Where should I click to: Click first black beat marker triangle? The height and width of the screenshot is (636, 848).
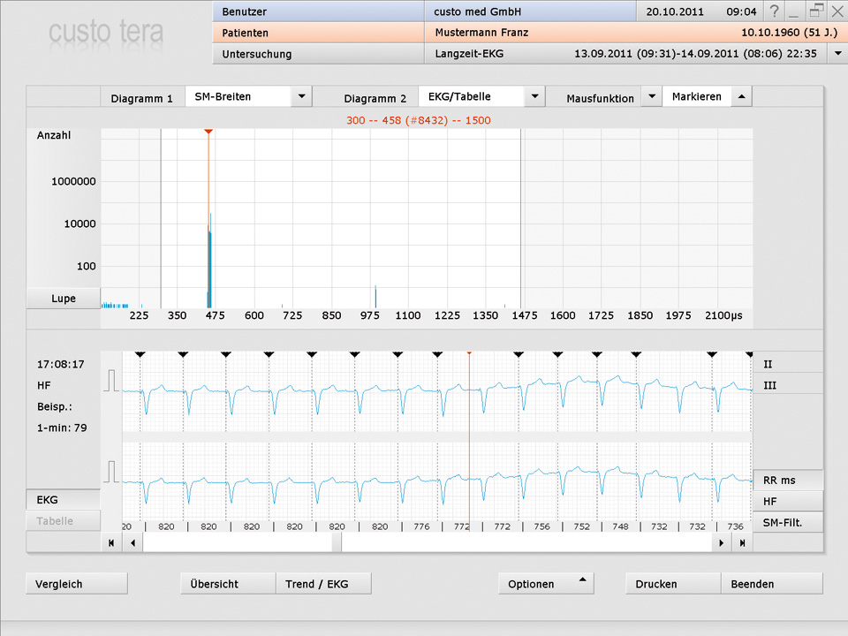[140, 353]
